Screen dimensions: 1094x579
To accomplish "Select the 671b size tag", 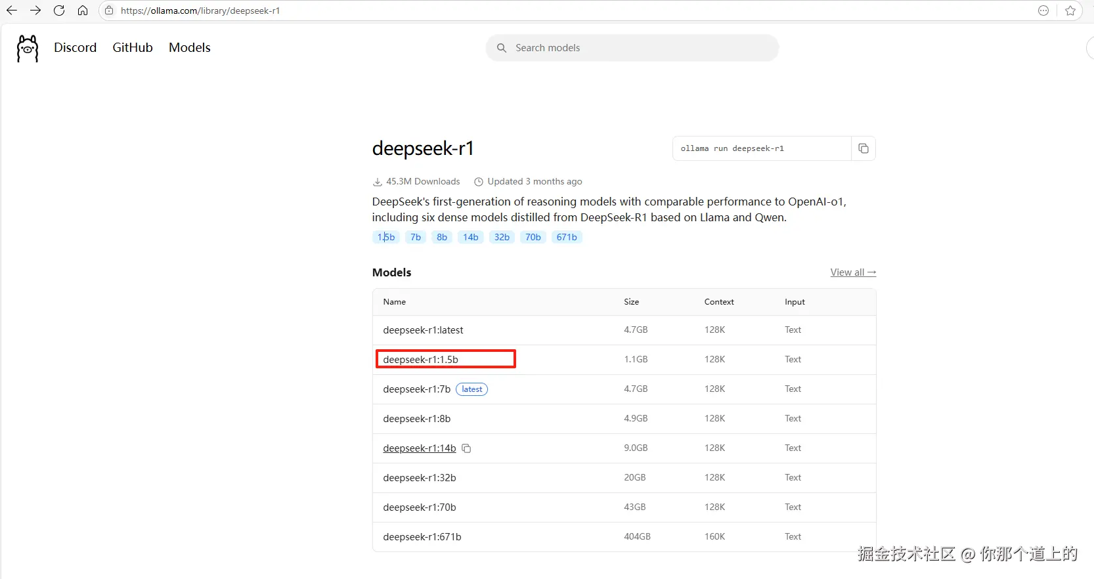I will [567, 237].
